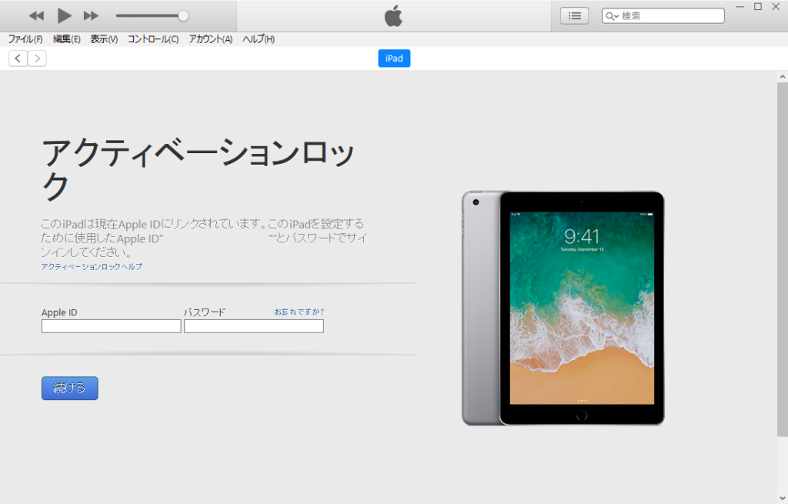Start playback with the play button
The width and height of the screenshot is (788, 504).
(64, 15)
